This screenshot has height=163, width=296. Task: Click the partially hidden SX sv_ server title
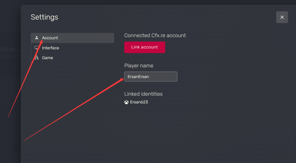click(10, 49)
